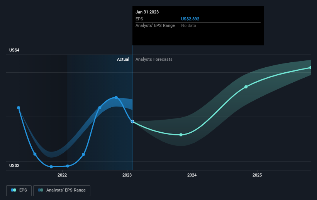Click the Actual section label
Screen dimensions: 317x200
tap(123, 59)
